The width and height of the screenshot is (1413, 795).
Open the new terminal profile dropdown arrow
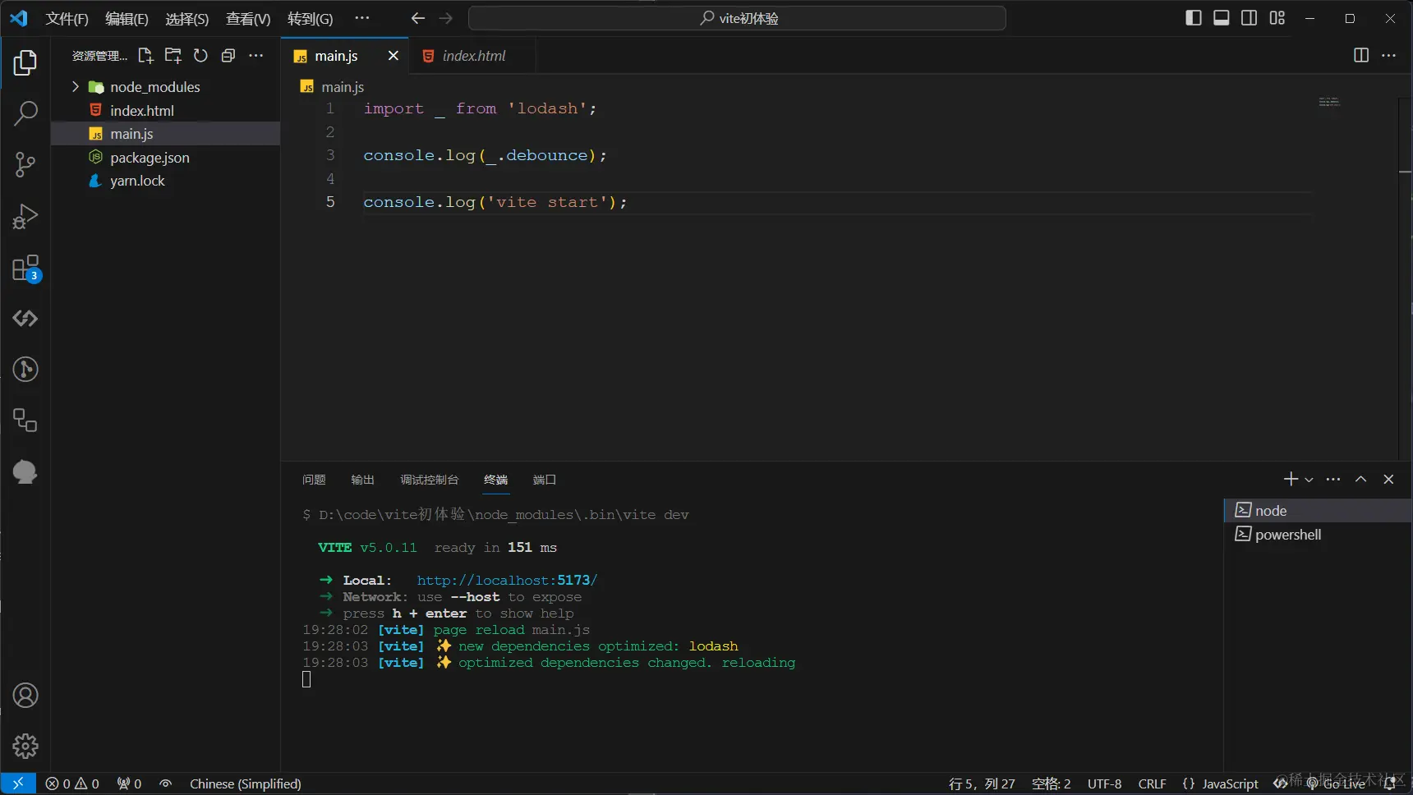(1309, 480)
